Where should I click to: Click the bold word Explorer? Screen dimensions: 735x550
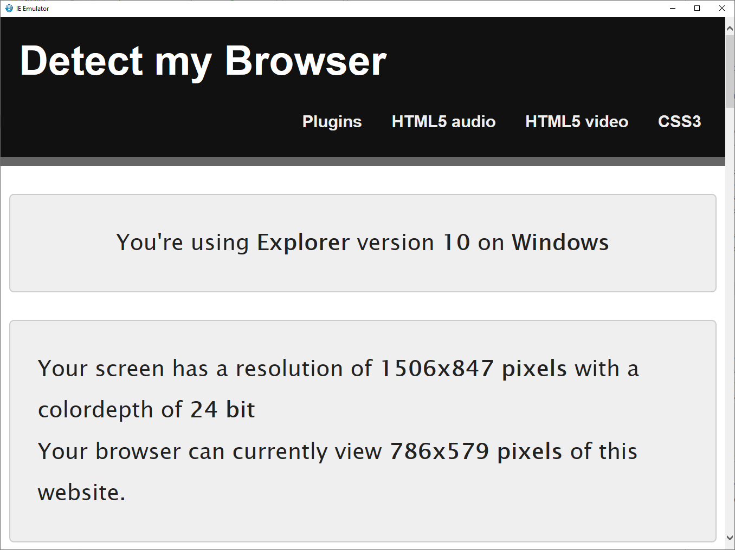(303, 243)
